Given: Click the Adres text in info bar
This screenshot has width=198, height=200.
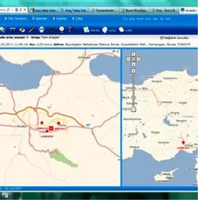Looking at the screenshot, I should click(x=59, y=44).
